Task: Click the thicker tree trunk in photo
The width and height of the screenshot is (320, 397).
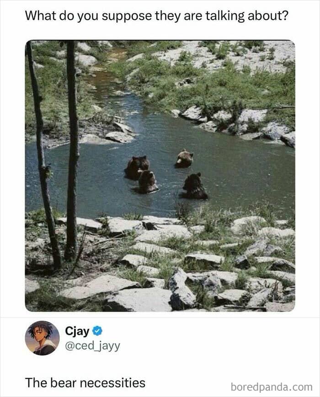Action: tap(72, 150)
